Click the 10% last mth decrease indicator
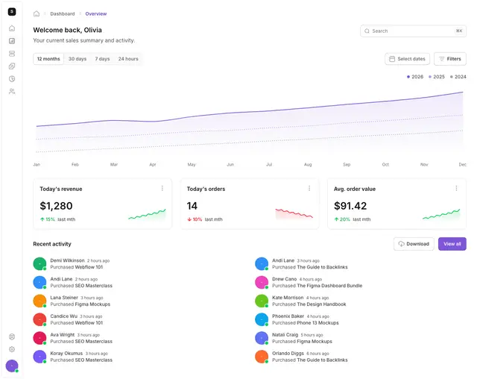 (x=205, y=219)
